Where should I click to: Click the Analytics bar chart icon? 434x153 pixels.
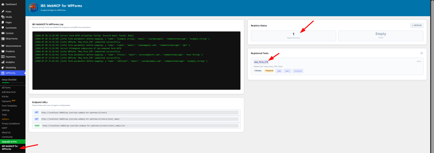click(x=3, y=62)
